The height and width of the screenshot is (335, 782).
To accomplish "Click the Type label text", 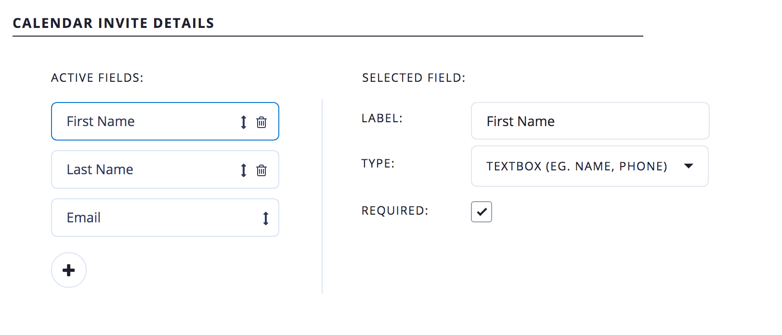I will click(x=378, y=164).
